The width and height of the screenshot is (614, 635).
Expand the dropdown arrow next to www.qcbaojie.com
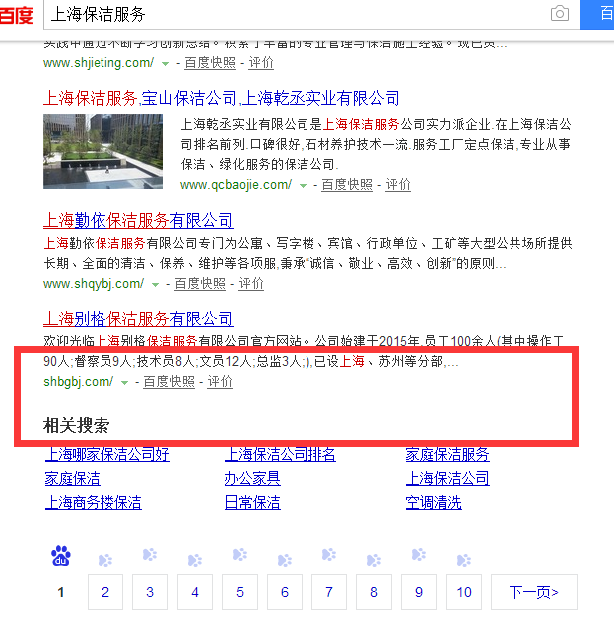pos(303,185)
